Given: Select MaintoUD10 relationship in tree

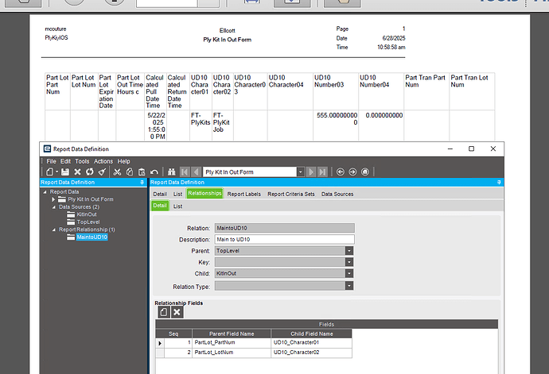Looking at the screenshot, I should pyautogui.click(x=91, y=237).
